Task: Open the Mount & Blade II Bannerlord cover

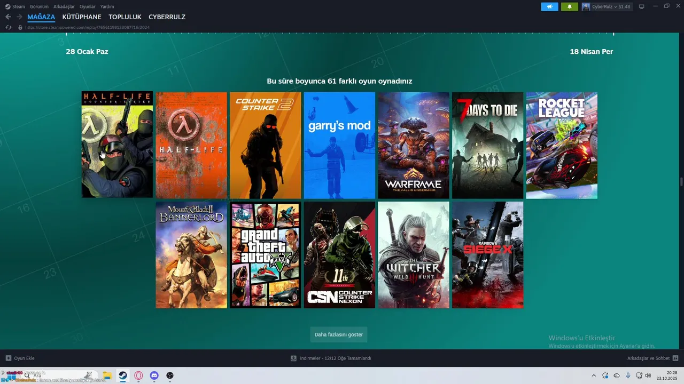Action: coord(191,255)
